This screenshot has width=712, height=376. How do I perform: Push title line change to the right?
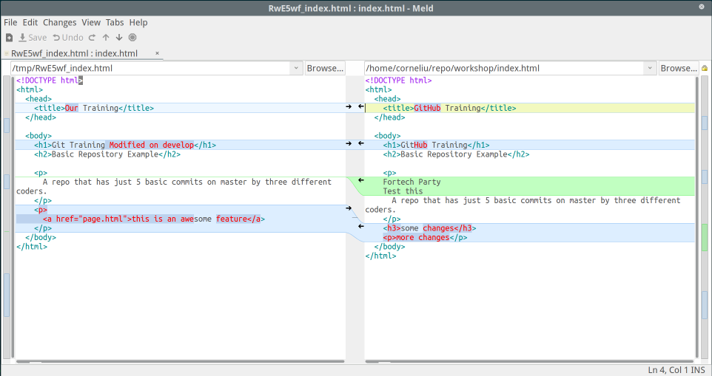tap(349, 107)
